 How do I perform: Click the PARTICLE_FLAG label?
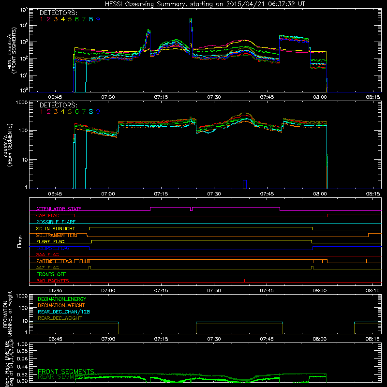pos(54,261)
